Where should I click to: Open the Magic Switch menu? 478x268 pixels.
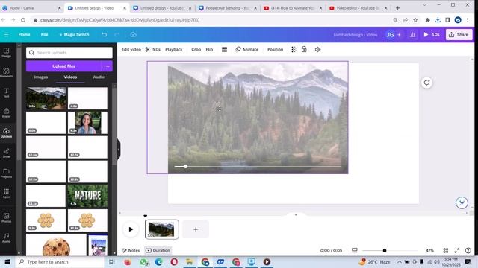point(74,35)
